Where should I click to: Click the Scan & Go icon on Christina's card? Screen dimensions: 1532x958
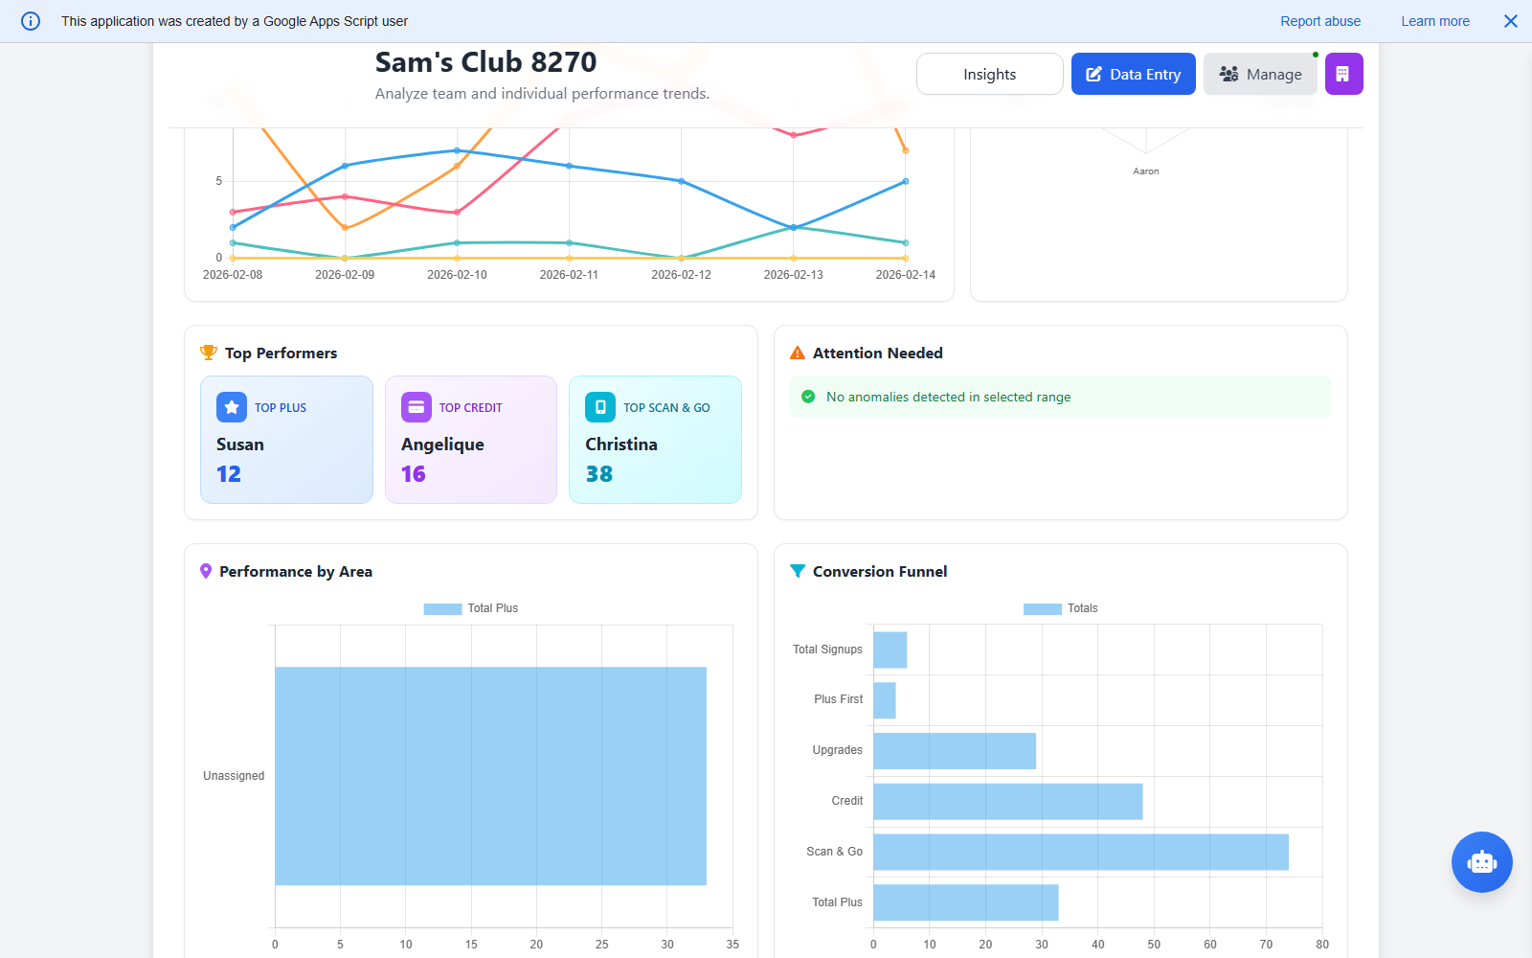pyautogui.click(x=600, y=406)
